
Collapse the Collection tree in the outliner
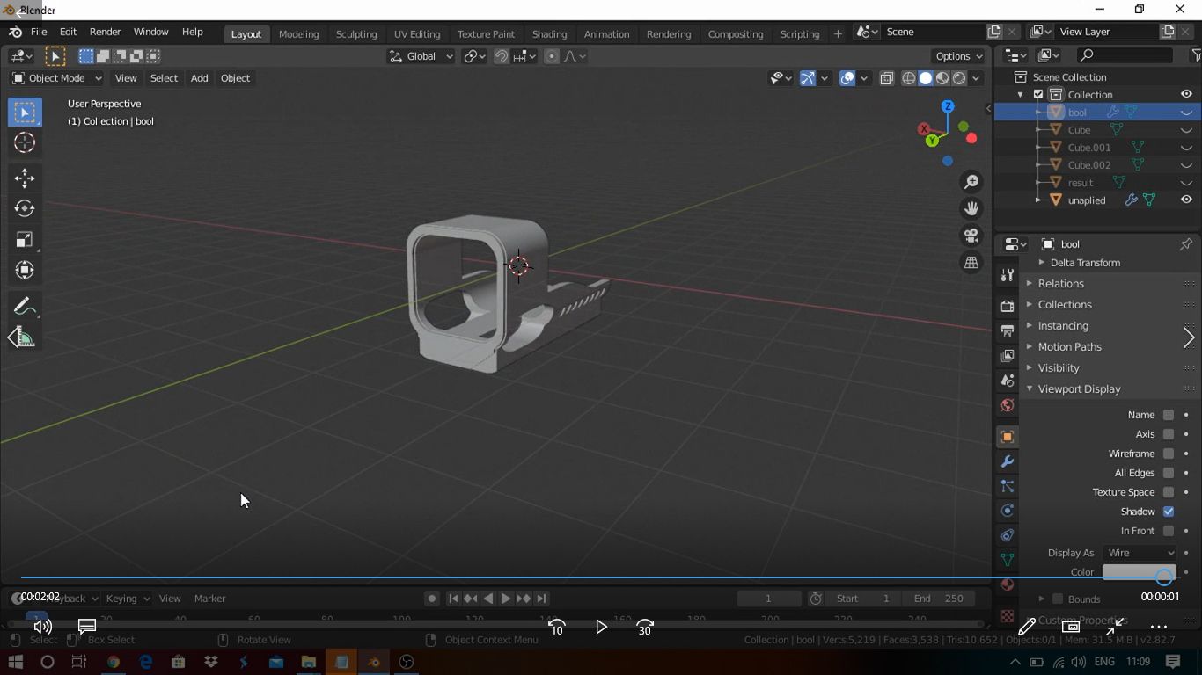click(x=1021, y=93)
